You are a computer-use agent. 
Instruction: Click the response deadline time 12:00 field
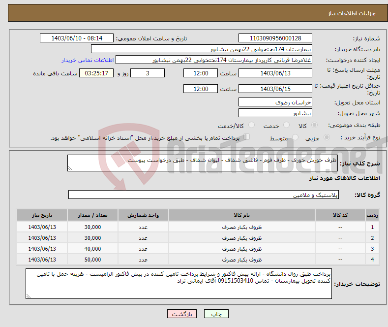click(201, 73)
